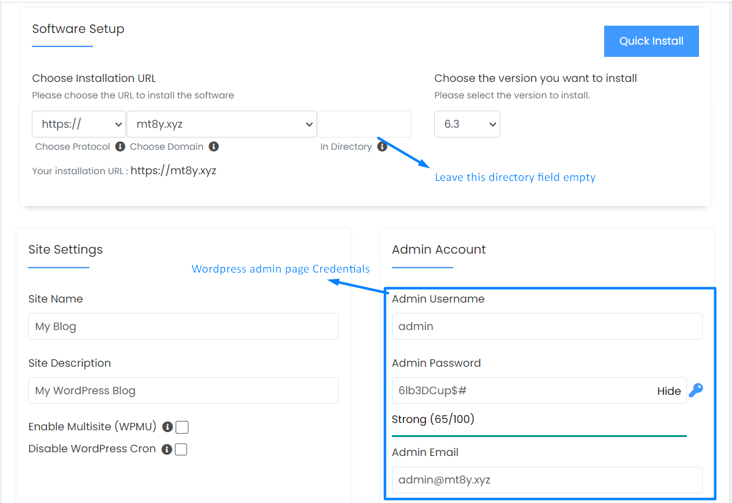
Task: Hide the admin password text
Action: [669, 391]
